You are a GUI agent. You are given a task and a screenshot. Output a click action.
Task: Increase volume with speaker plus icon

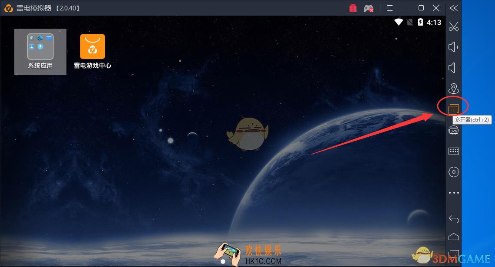pyautogui.click(x=454, y=47)
